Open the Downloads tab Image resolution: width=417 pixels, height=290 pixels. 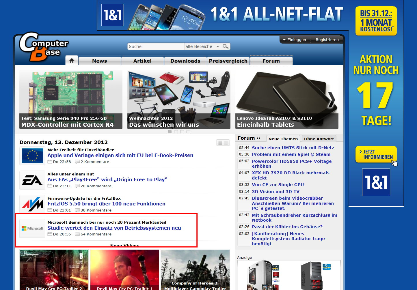(185, 61)
